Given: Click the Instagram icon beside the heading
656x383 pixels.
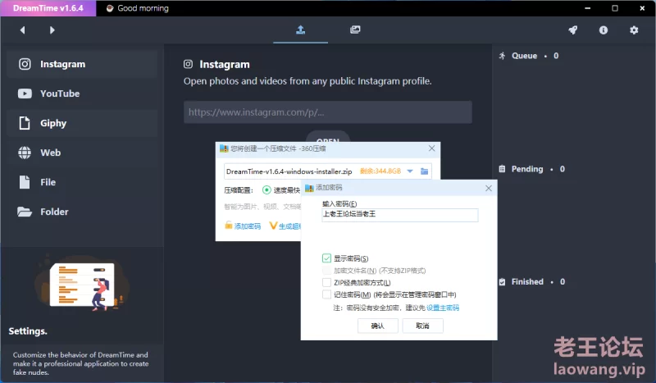Looking at the screenshot, I should pyautogui.click(x=189, y=64).
